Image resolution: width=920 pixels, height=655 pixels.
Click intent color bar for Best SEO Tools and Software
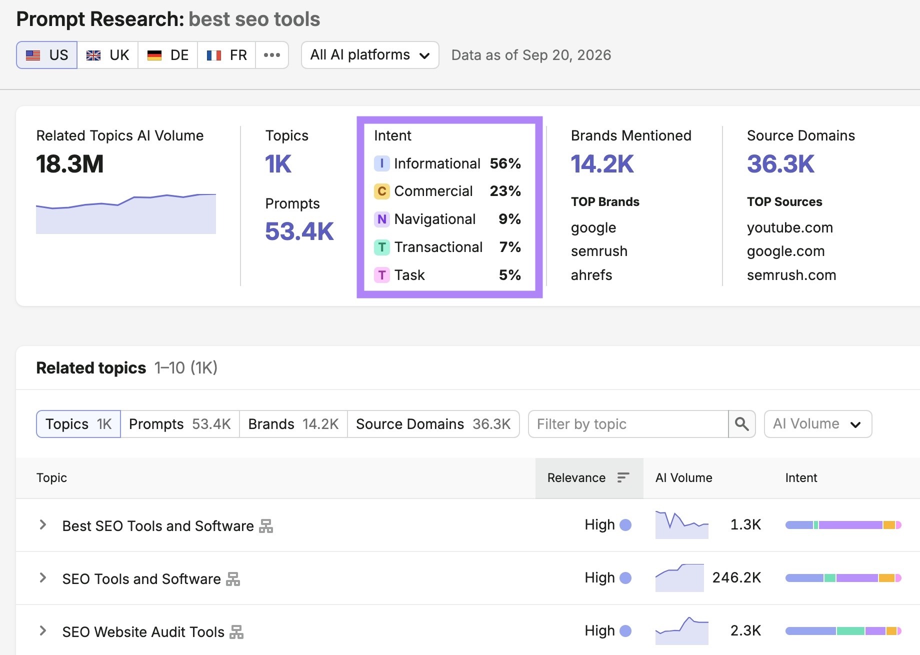coord(843,525)
